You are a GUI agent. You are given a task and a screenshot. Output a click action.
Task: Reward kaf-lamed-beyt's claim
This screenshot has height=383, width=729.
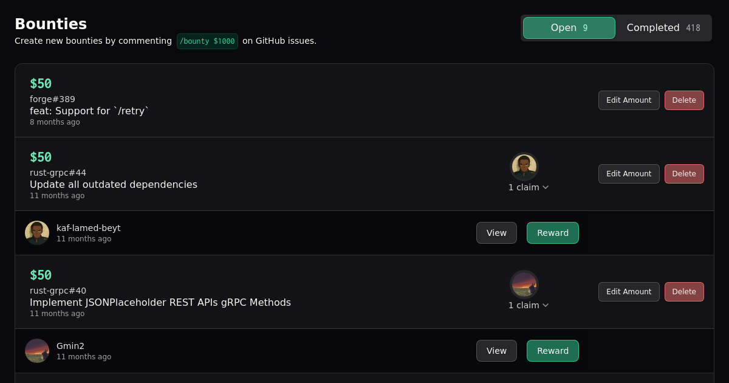[x=553, y=233]
